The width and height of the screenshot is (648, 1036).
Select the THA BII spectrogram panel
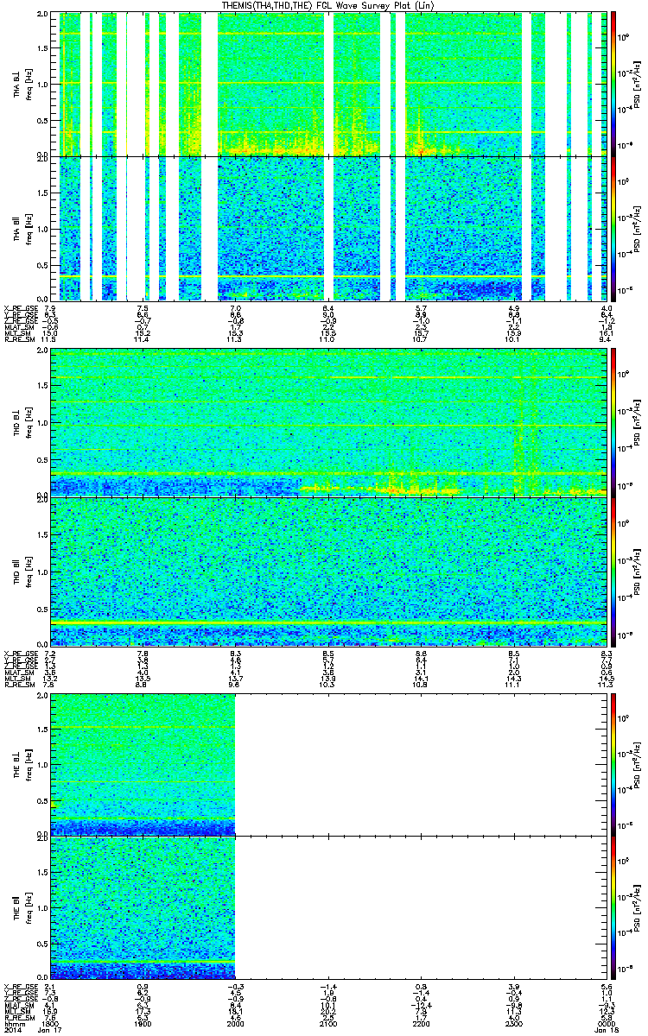(x=329, y=228)
